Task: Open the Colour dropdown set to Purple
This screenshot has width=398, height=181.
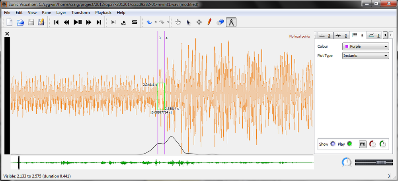Action: pos(365,46)
